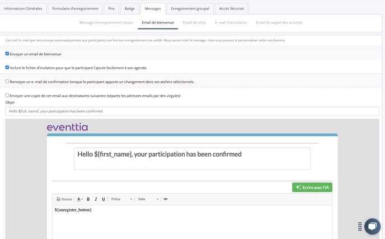Open the Prix tab
Viewport: 385px width, 239px height.
click(x=111, y=8)
